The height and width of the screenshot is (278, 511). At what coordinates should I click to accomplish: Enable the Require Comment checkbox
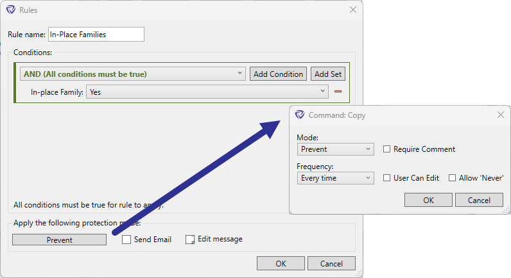pos(386,149)
